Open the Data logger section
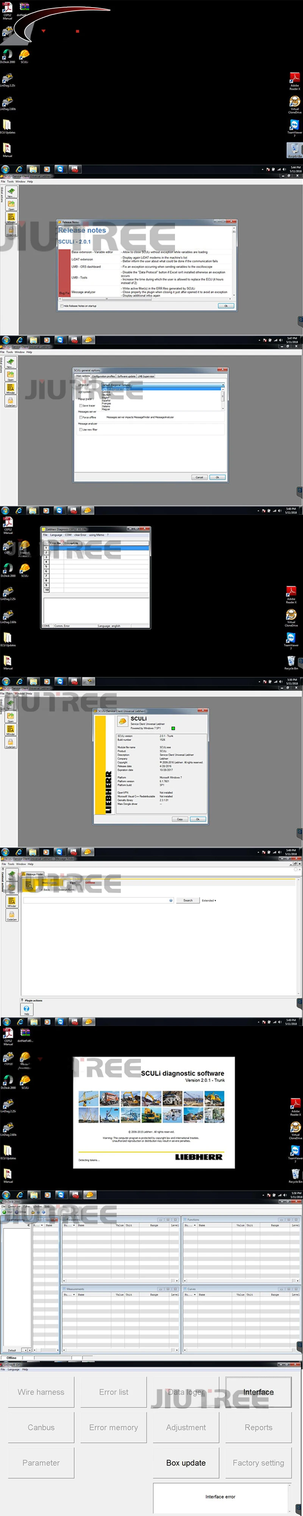 (x=186, y=1392)
